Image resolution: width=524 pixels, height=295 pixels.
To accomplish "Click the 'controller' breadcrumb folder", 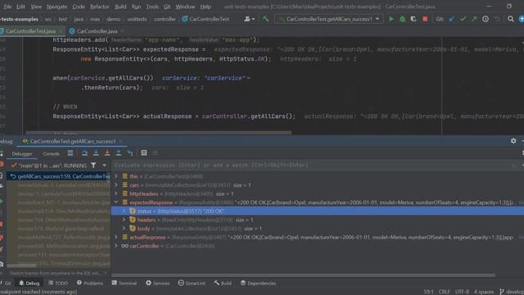I will [x=165, y=19].
